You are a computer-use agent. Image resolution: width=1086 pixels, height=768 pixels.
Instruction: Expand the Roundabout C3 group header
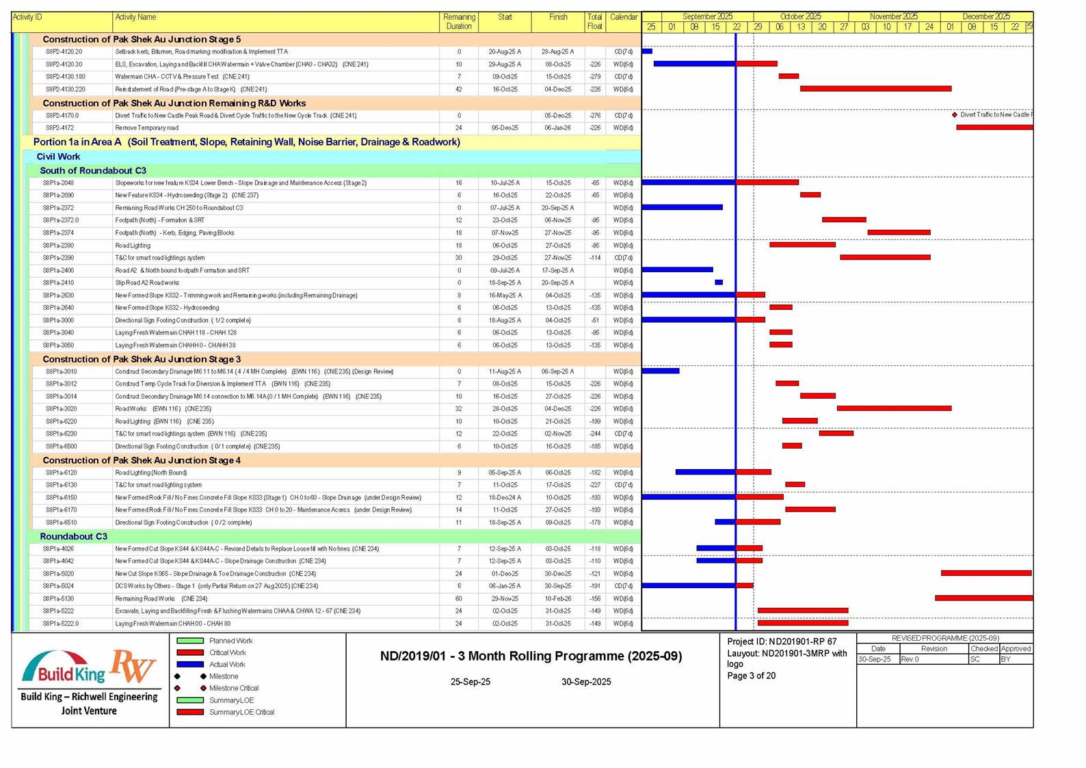point(73,537)
